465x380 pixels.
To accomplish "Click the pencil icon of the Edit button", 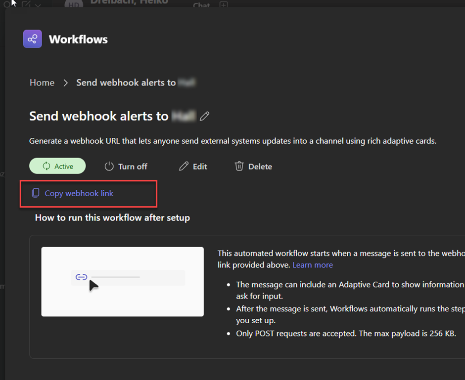I will point(184,167).
